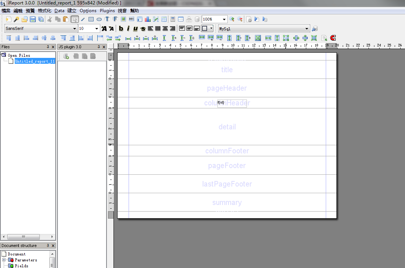405x268 pixels.
Task: Click the Files panel horizontal scrollbar
Action: pyautogui.click(x=24, y=237)
